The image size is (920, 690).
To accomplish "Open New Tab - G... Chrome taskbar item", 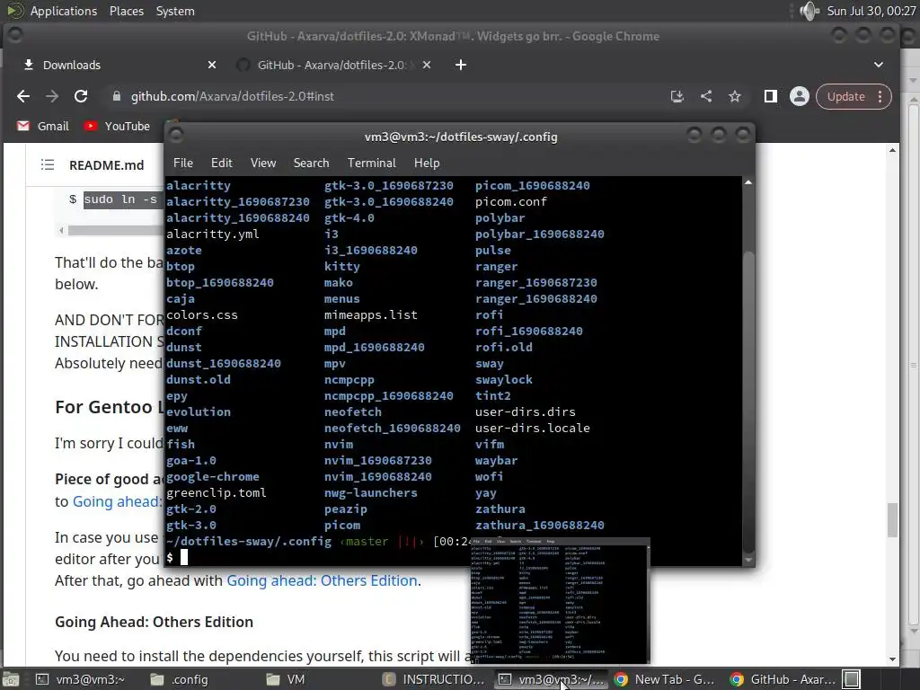I will coord(665,679).
